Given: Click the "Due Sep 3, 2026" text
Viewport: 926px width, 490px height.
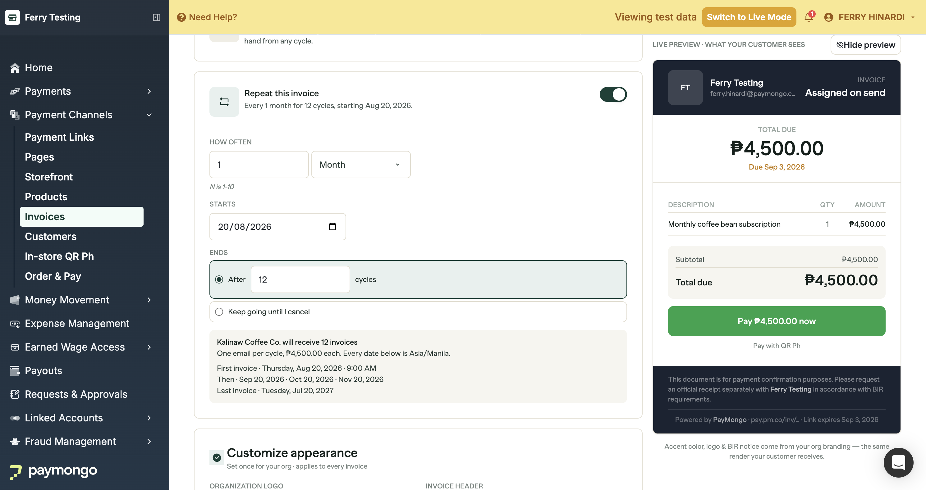Looking at the screenshot, I should (777, 167).
